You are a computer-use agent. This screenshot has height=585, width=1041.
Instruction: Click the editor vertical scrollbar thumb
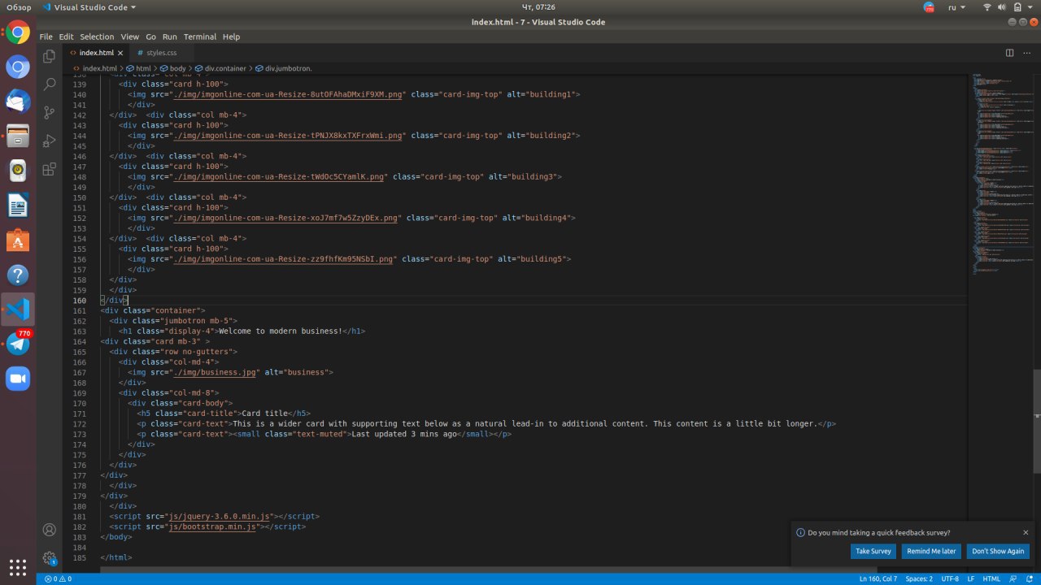[1037, 421]
